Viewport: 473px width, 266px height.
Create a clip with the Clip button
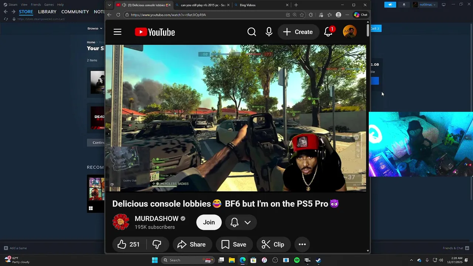(x=273, y=245)
